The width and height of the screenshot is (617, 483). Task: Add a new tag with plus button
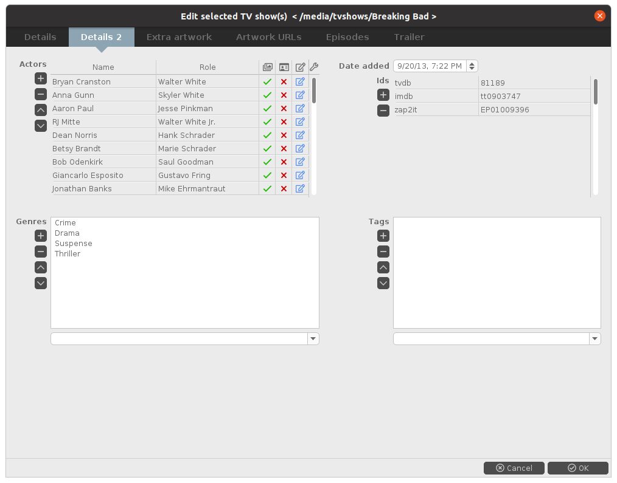click(383, 236)
